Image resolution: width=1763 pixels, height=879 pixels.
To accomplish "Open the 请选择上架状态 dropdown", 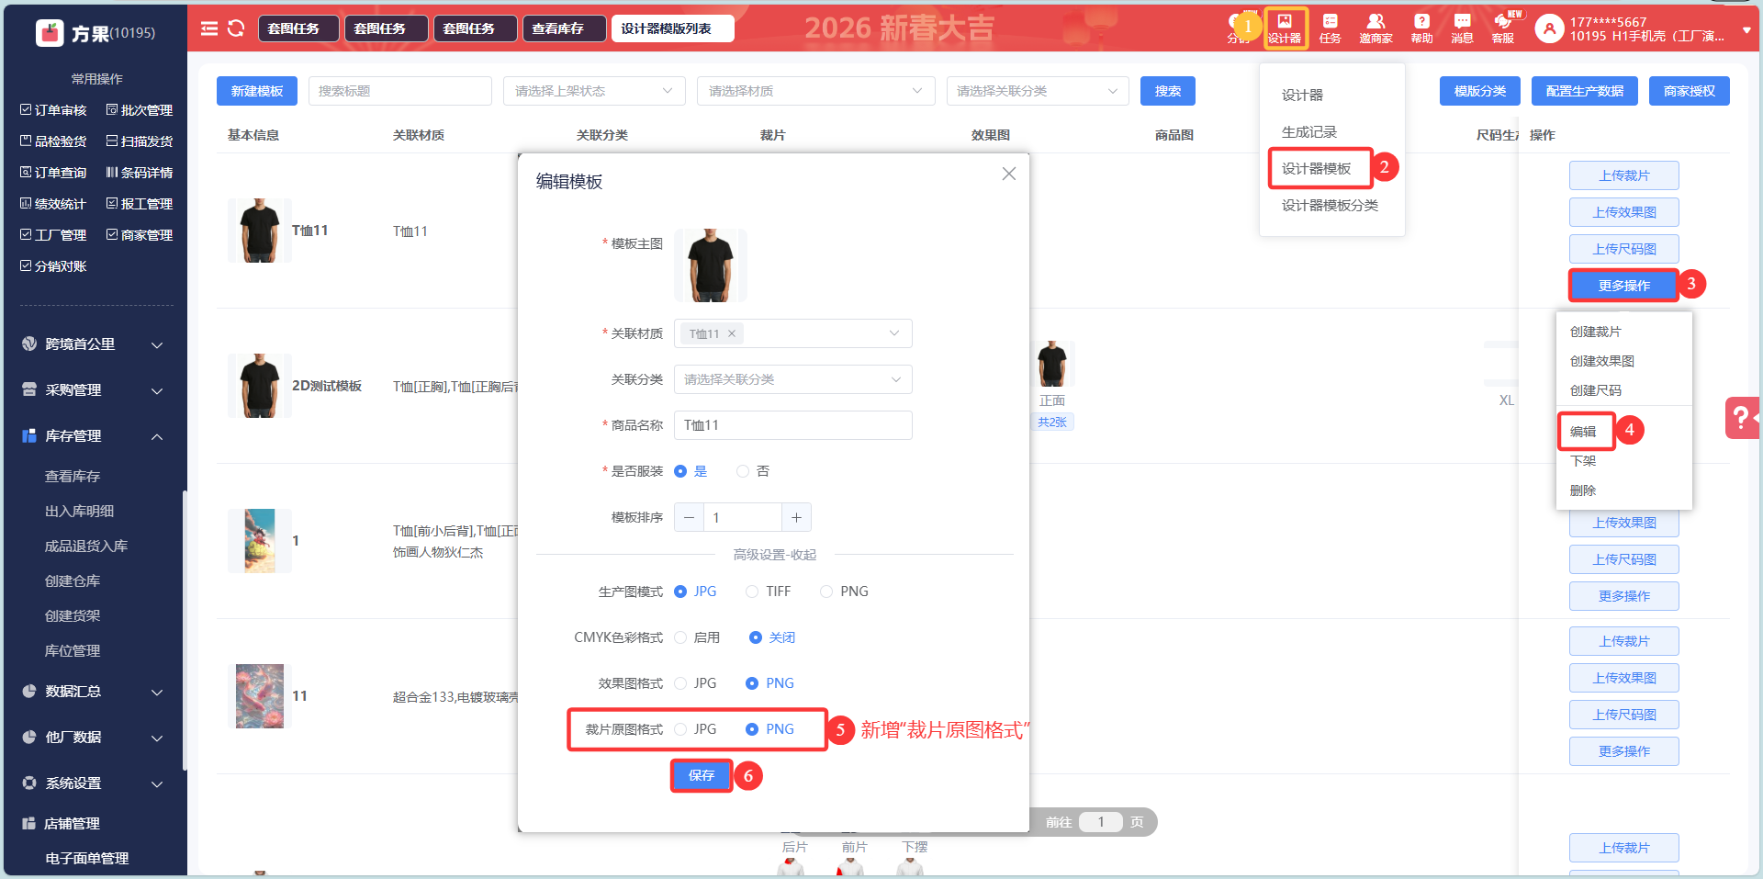I will pos(594,91).
